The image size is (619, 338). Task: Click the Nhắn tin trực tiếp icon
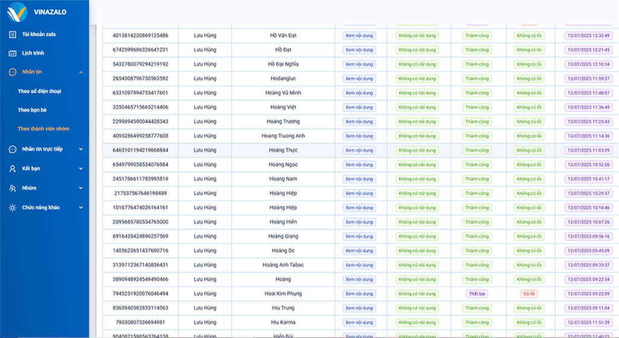[13, 149]
